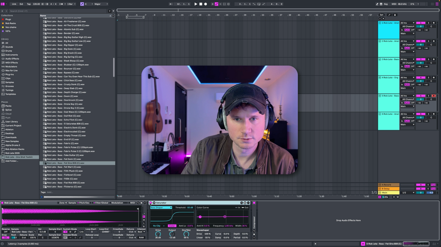The image size is (441, 247).
Task: Click the Follow playback icon
Action: point(172,4)
